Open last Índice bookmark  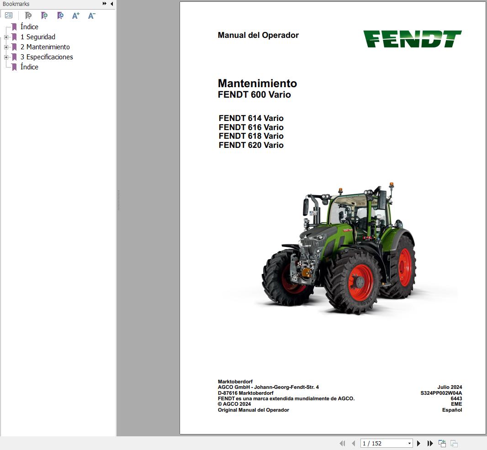pos(29,67)
